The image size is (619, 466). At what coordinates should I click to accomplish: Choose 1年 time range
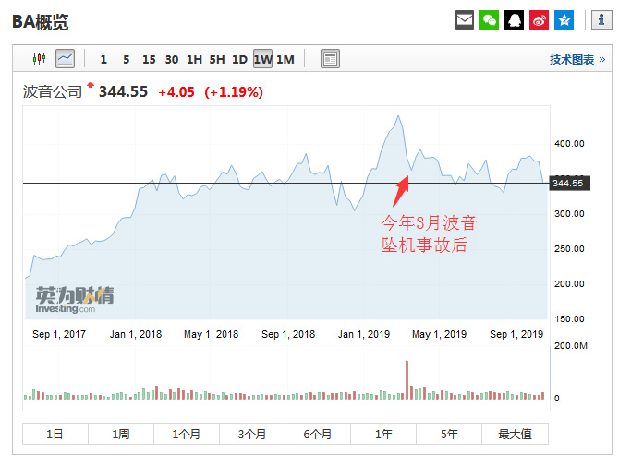click(382, 434)
